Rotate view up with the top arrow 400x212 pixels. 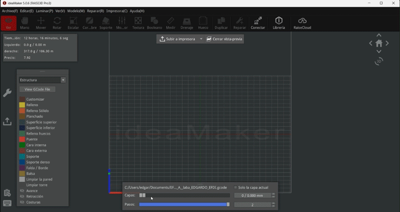(379, 35)
